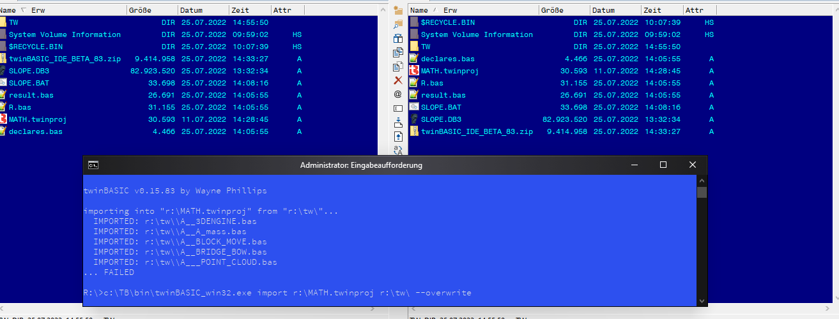Click the blue up-arrow document icon

(x=397, y=136)
